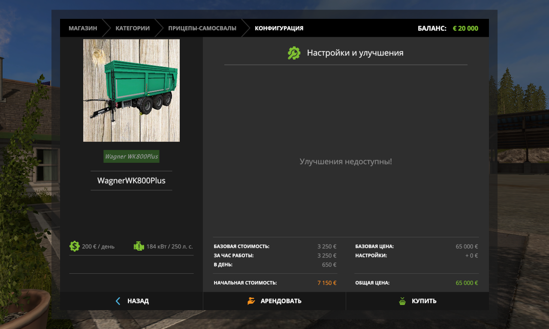Open КАТЕГОРИИ breadcrumb item
Viewport: 549px width, 329px height.
click(x=133, y=28)
